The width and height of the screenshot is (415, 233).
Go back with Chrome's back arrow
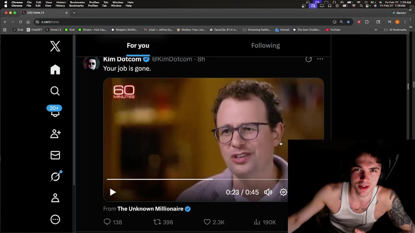click(x=5, y=22)
